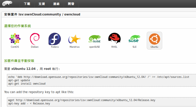This screenshot has width=196, height=107.
Task: Click the 'apt-key add - < Release.key' line
Action: [29, 103]
